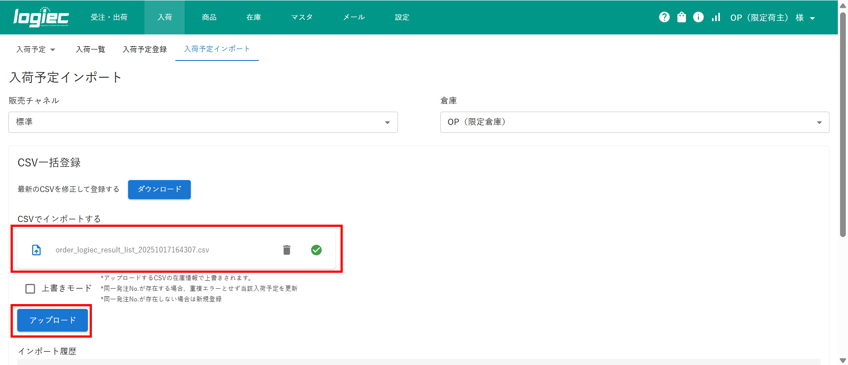Screen dimensions: 848x365
Task: Click the logiec logo
Action: point(41,17)
